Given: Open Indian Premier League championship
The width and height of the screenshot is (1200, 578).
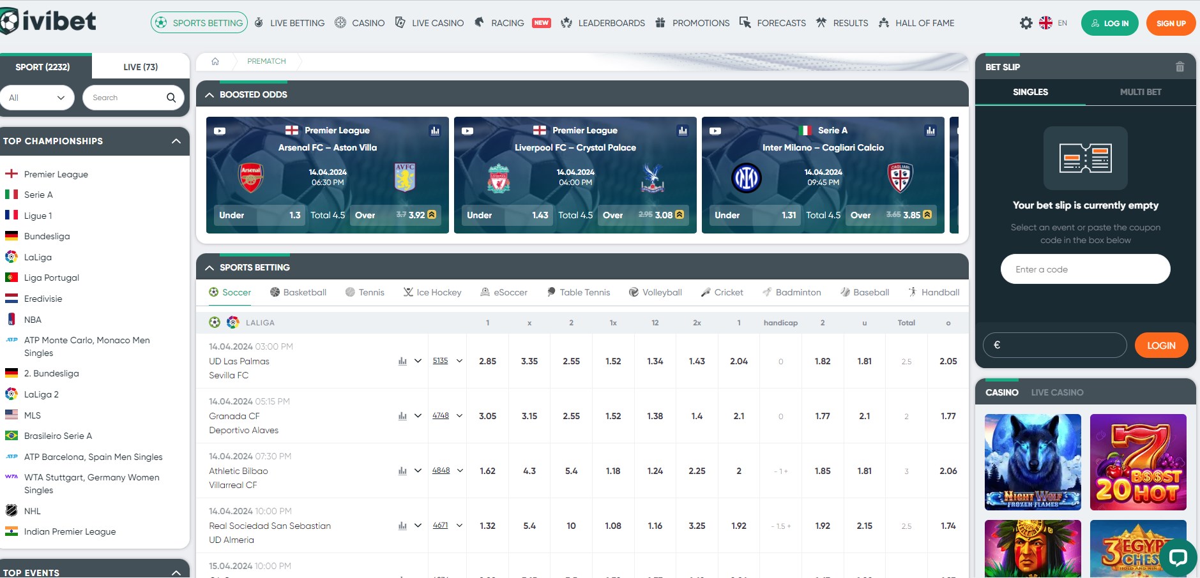Looking at the screenshot, I should [x=70, y=531].
